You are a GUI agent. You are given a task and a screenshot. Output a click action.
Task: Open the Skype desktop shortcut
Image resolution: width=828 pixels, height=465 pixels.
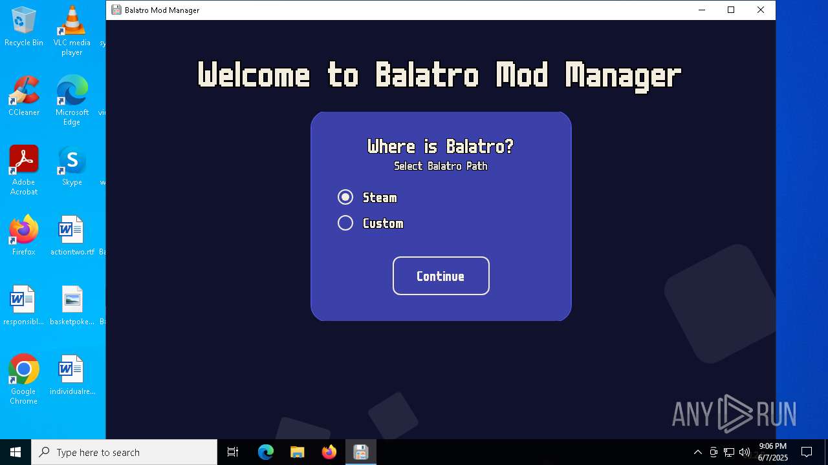pyautogui.click(x=72, y=166)
